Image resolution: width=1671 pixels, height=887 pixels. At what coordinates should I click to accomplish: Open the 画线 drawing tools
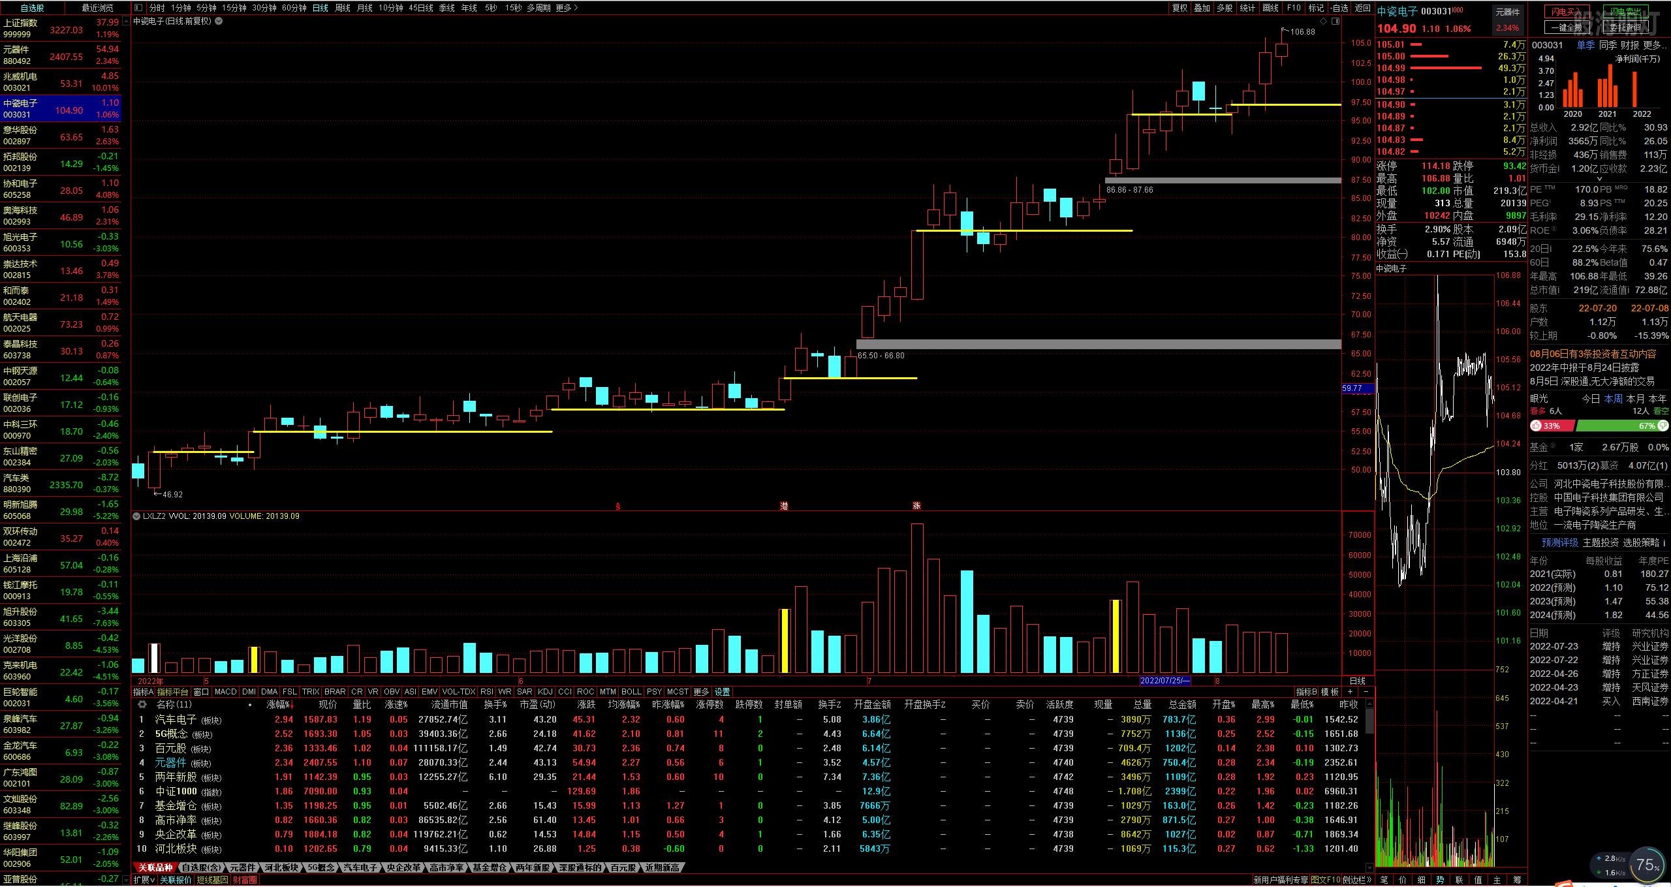tap(1270, 8)
